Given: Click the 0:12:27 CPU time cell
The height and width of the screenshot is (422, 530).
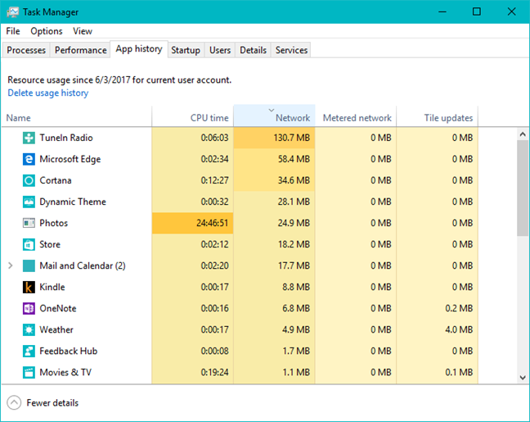Looking at the screenshot, I should click(193, 180).
